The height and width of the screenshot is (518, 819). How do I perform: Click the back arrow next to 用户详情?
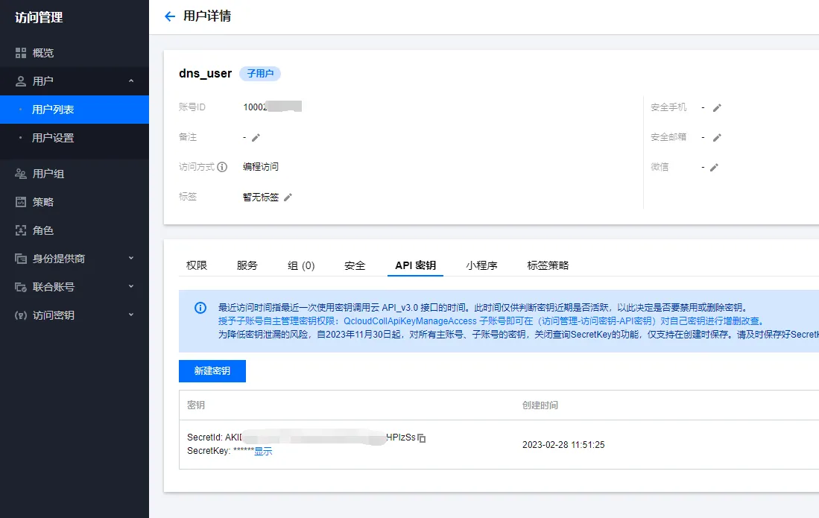pyautogui.click(x=170, y=16)
